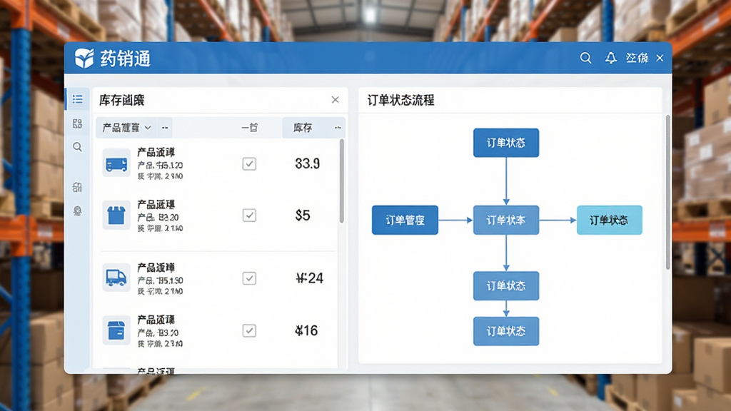Click the box icon in $5 row
The image size is (731, 411).
(116, 215)
